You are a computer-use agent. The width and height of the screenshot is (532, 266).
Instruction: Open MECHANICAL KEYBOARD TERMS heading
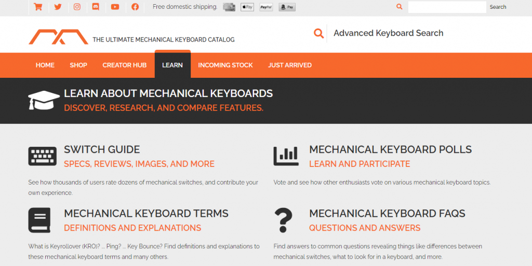pyautogui.click(x=146, y=214)
